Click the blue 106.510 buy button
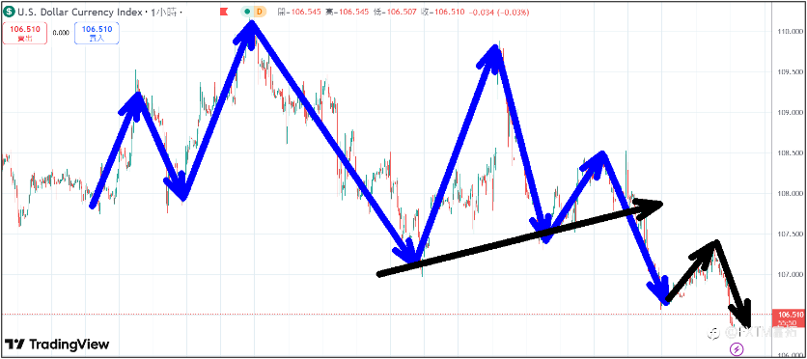Image resolution: width=807 pixels, height=359 pixels. pos(97,33)
